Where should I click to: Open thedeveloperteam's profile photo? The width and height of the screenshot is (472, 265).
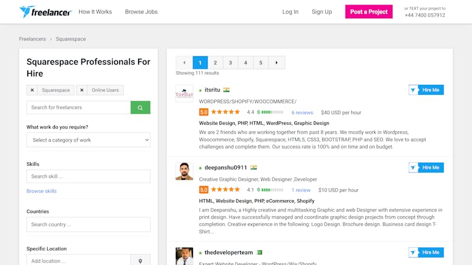[x=184, y=256]
